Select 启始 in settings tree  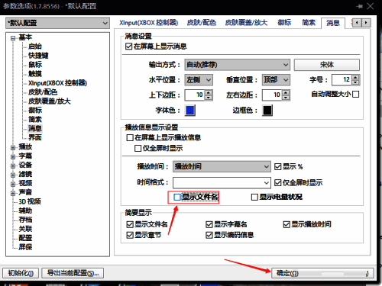click(35, 47)
